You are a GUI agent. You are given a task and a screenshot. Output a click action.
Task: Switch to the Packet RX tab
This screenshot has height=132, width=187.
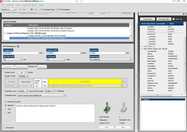tap(42, 67)
